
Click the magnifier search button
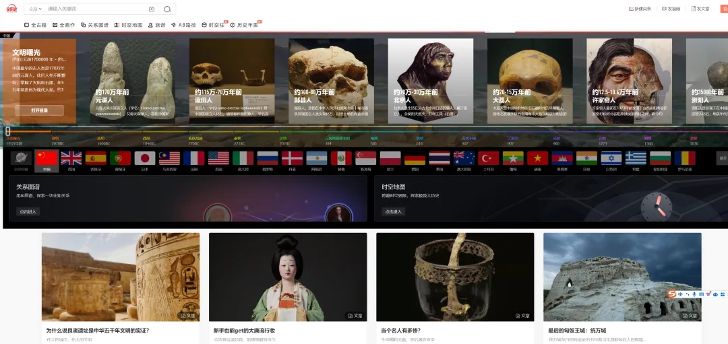click(167, 9)
